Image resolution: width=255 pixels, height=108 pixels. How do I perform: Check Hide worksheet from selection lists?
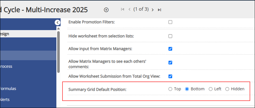click(x=170, y=36)
